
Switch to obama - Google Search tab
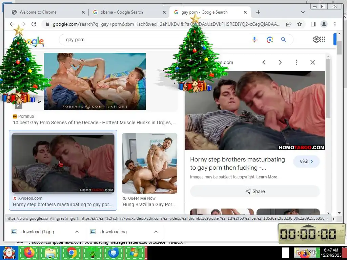click(x=129, y=12)
